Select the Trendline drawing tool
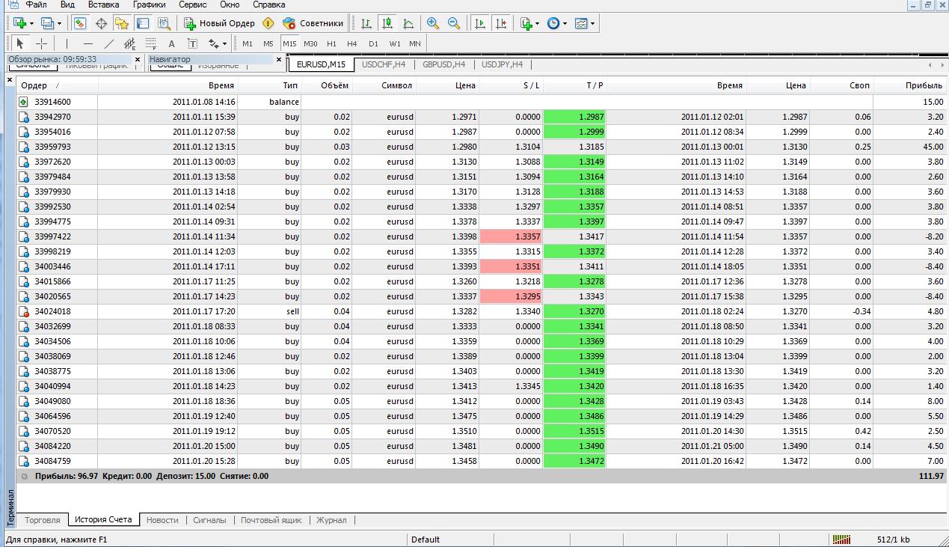The height and width of the screenshot is (547, 949). point(108,43)
